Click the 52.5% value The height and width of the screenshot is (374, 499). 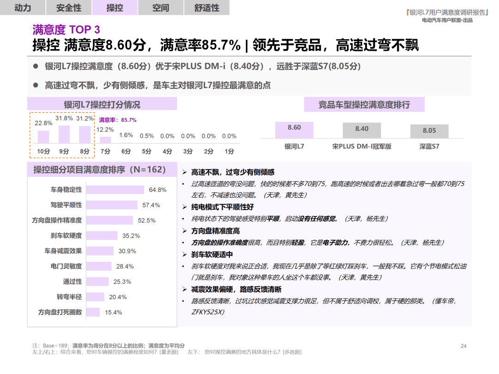(x=147, y=220)
